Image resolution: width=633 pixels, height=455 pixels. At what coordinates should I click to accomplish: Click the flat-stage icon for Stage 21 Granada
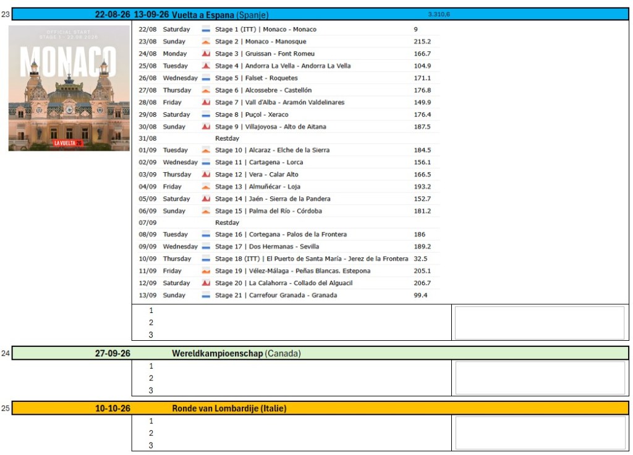point(206,295)
